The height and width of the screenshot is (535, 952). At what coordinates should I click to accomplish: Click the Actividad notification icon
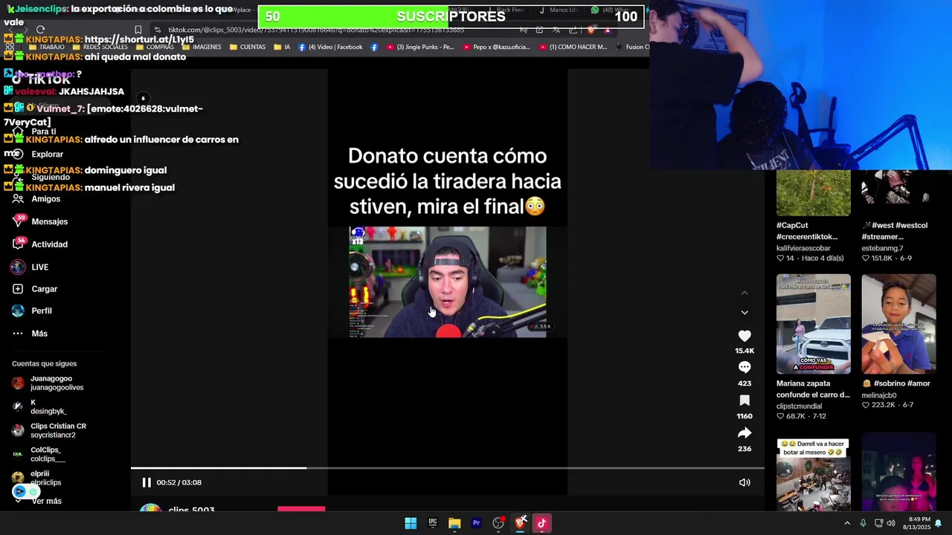pos(18,244)
